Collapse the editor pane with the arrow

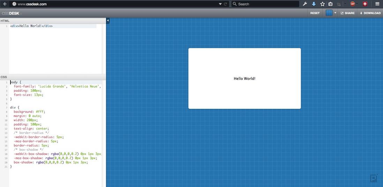[x=108, y=21]
